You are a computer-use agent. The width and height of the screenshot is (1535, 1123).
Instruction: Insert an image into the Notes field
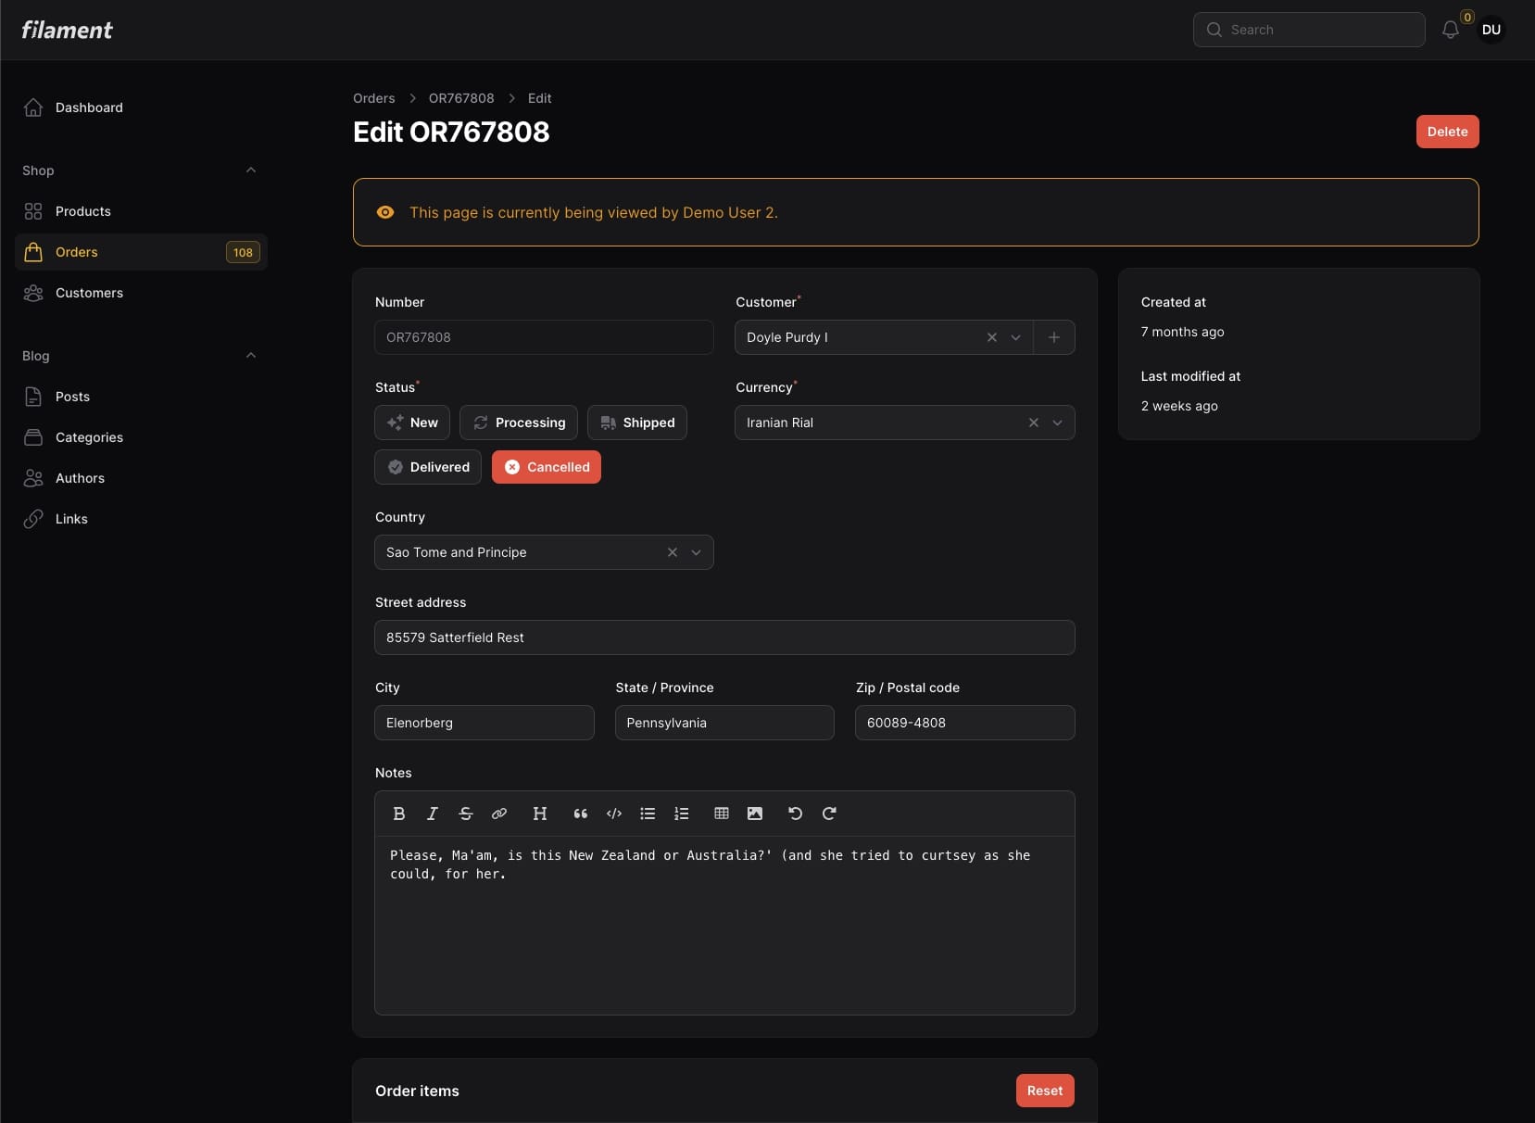tap(754, 814)
